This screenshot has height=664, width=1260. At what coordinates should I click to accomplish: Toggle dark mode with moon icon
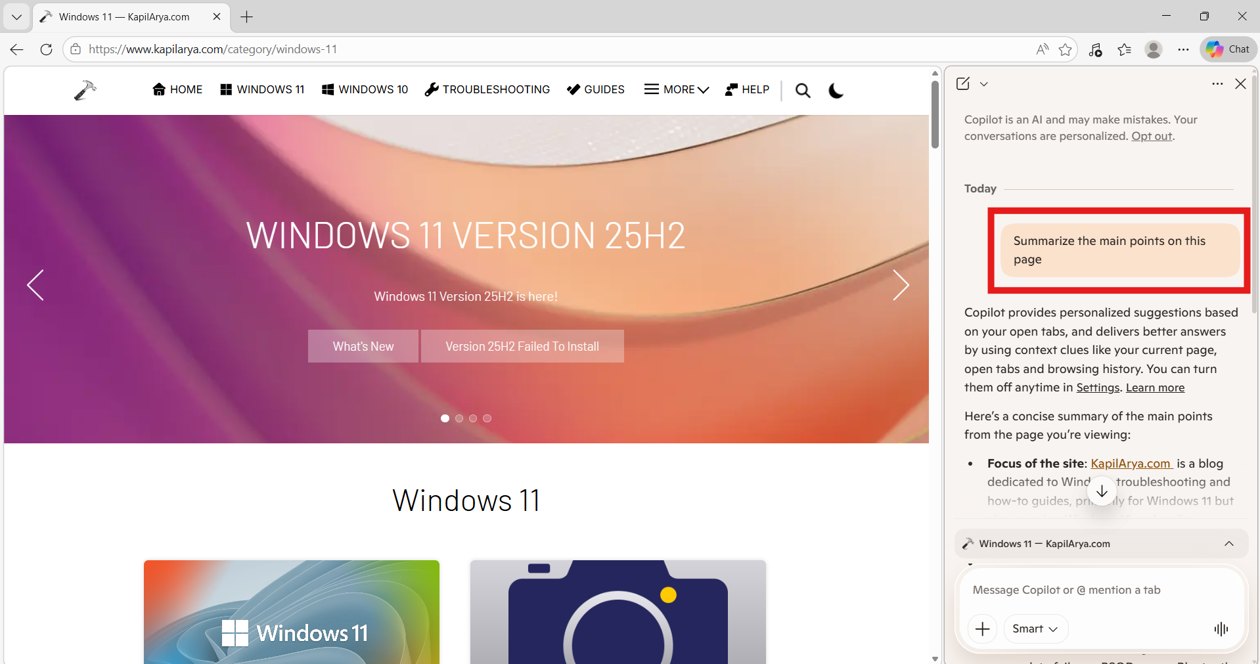click(835, 90)
